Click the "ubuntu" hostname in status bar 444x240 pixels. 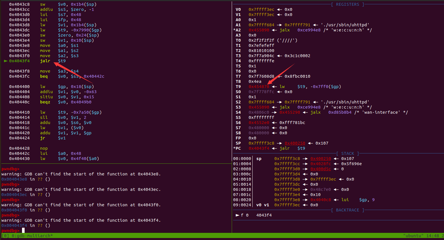413,236
